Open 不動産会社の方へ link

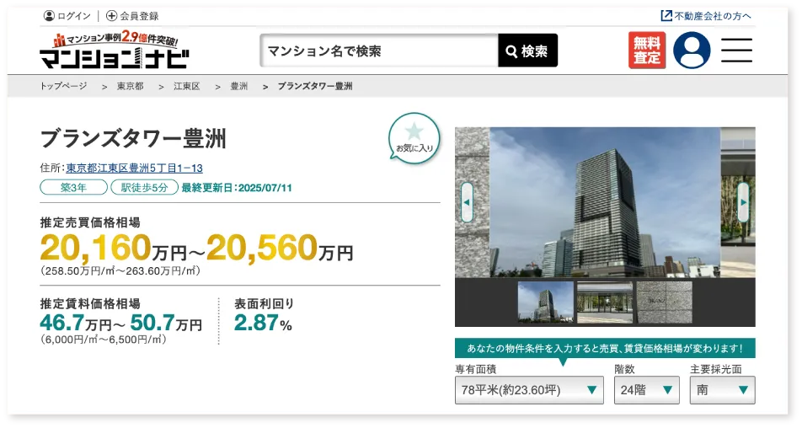[713, 16]
